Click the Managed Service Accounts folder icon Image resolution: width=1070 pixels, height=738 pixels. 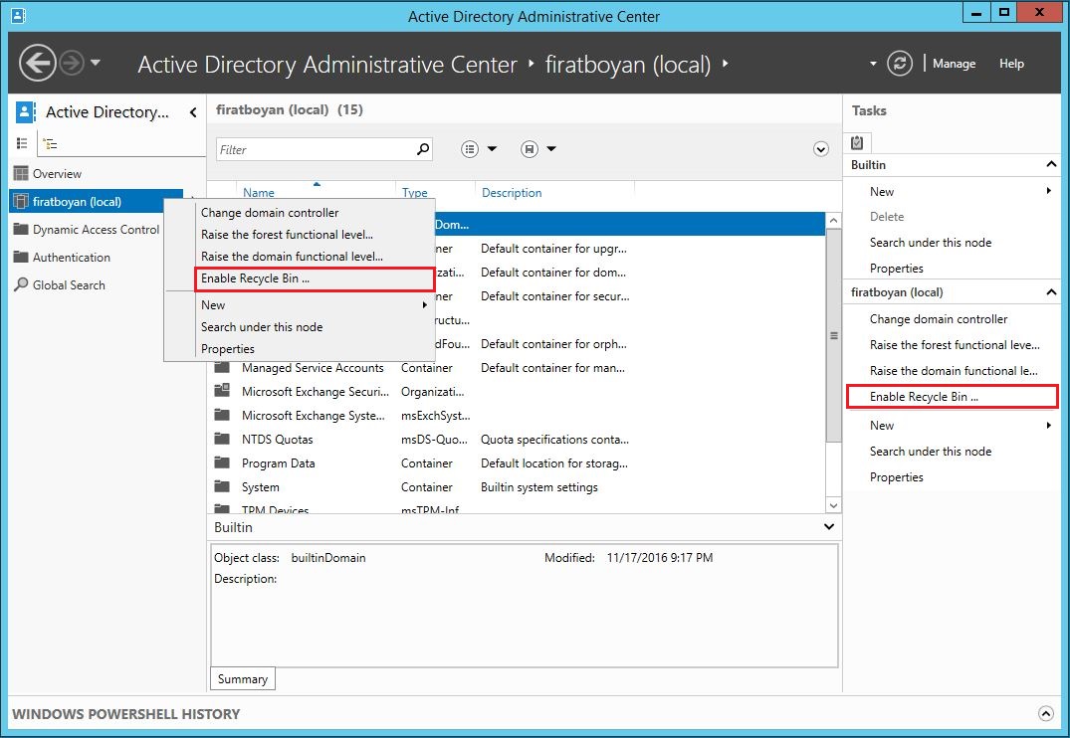(222, 368)
